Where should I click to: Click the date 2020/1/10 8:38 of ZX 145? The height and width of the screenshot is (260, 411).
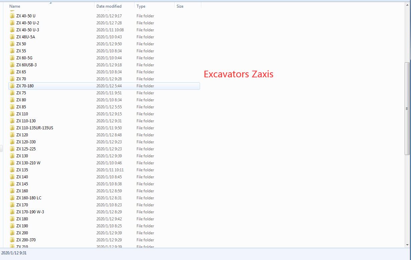click(x=109, y=184)
